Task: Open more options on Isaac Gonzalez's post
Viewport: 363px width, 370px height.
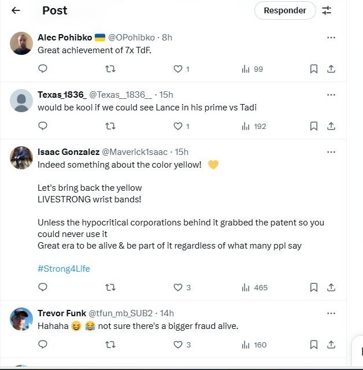Action: click(331, 152)
